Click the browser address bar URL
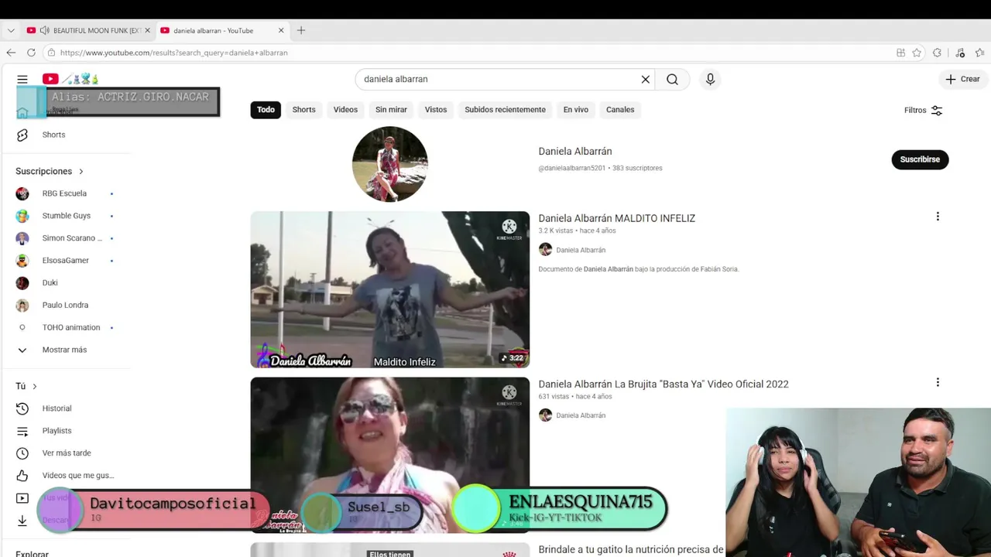Image resolution: width=991 pixels, height=557 pixels. (x=174, y=53)
